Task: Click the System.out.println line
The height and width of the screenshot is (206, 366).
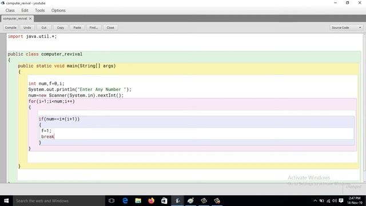Action: [80, 89]
